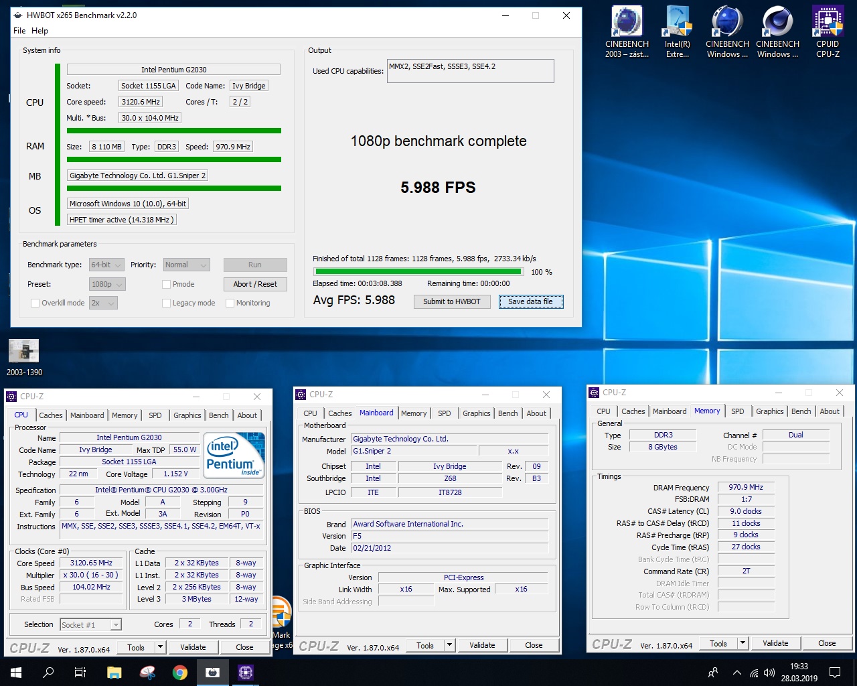Switch to Bench tab in left CPU-Z
This screenshot has width=857, height=686.
218,415
